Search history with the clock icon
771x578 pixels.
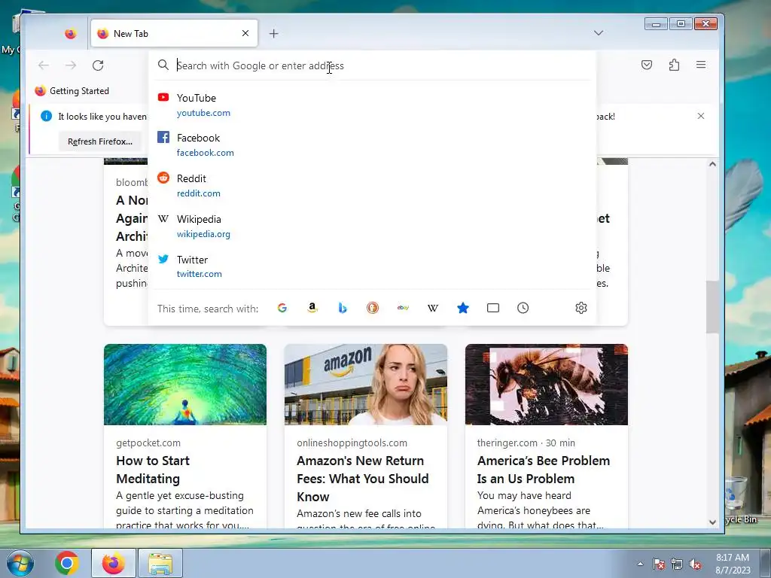point(523,308)
